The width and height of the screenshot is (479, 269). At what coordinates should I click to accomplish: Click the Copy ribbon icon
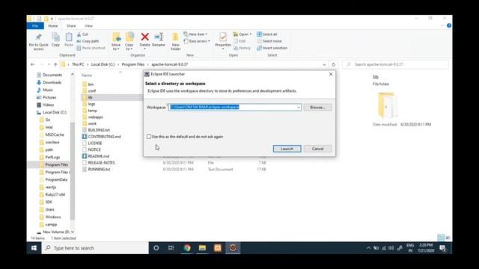point(55,37)
